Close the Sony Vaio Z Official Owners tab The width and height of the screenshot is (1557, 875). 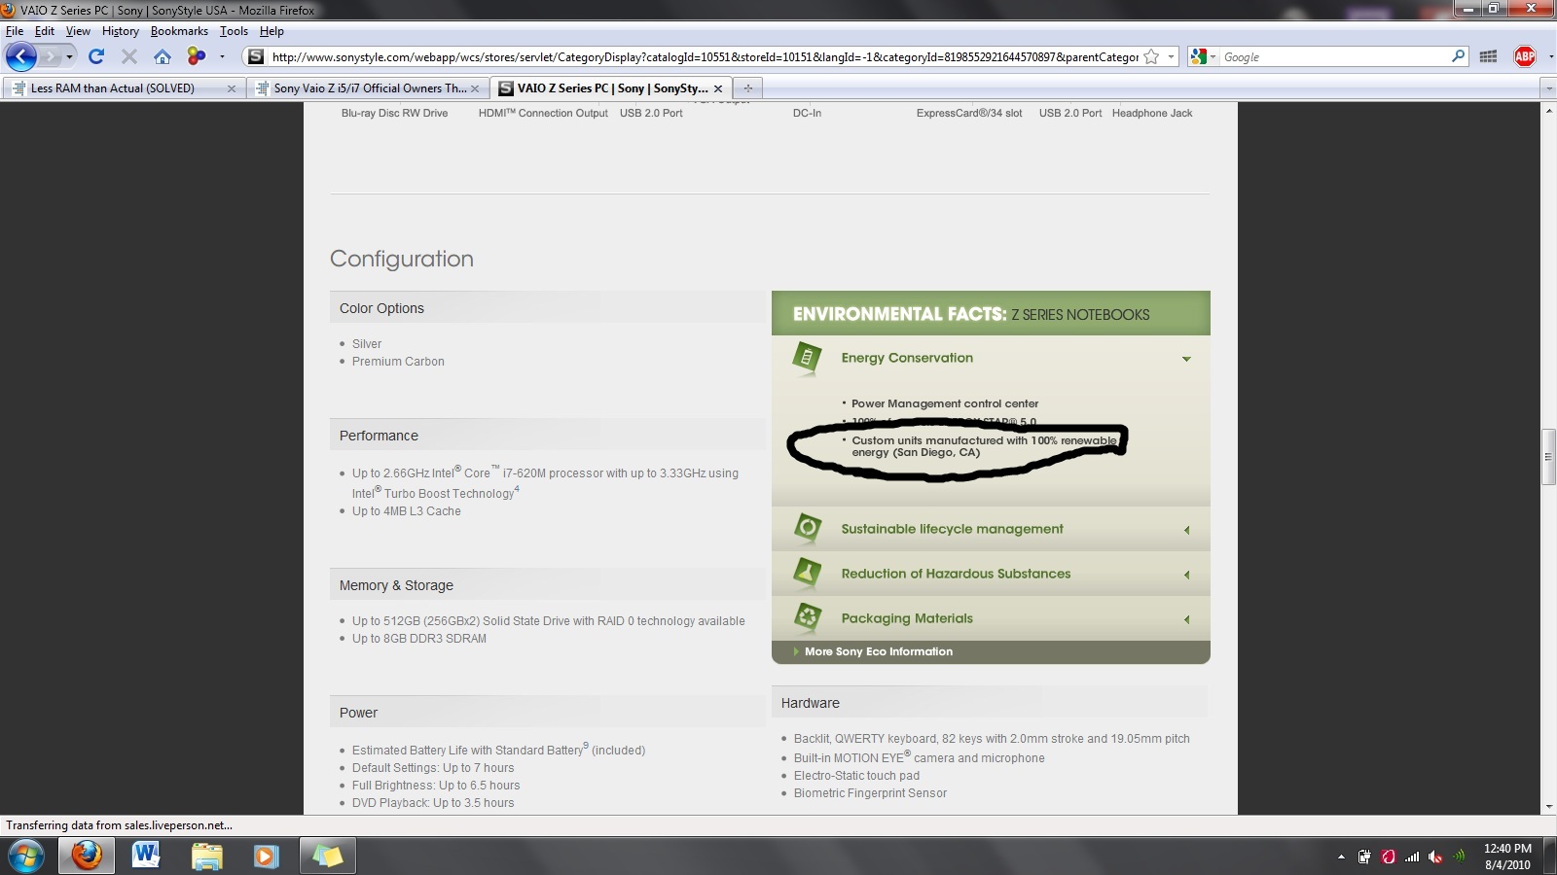click(x=474, y=88)
